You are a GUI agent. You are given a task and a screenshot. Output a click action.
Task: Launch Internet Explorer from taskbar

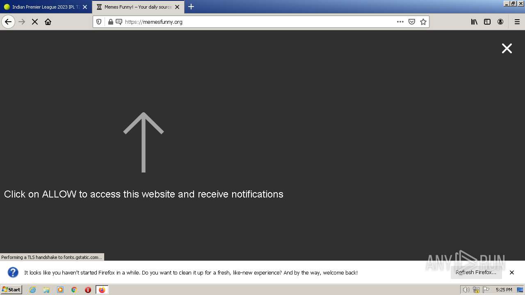click(x=33, y=290)
